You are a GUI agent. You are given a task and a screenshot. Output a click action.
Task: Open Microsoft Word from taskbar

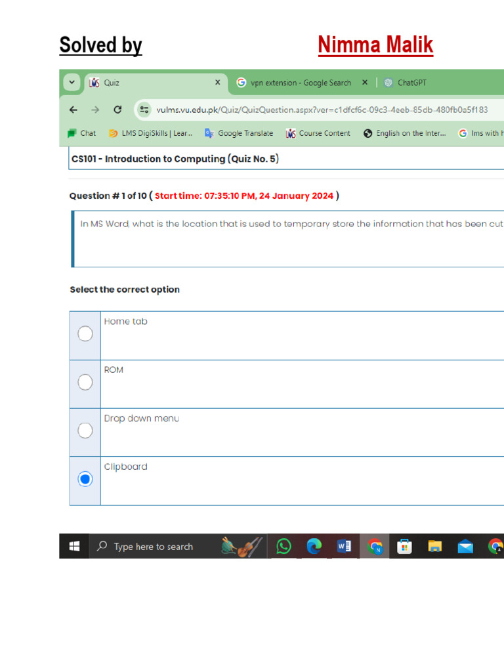344,547
